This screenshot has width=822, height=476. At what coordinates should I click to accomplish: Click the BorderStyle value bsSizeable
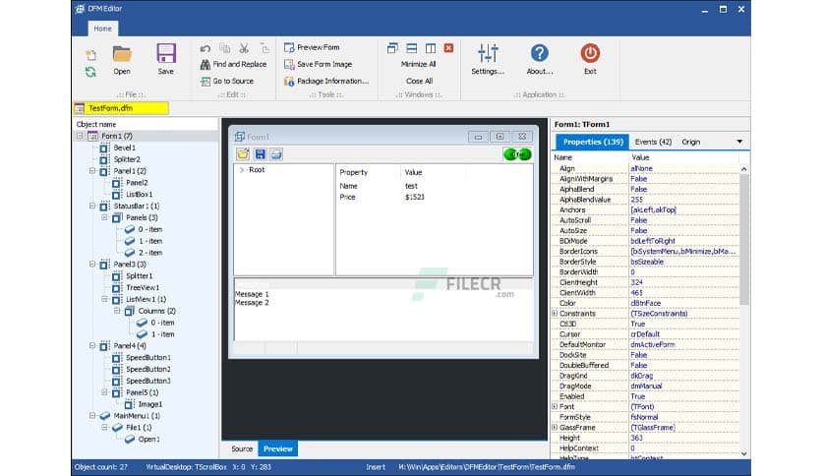(x=647, y=262)
